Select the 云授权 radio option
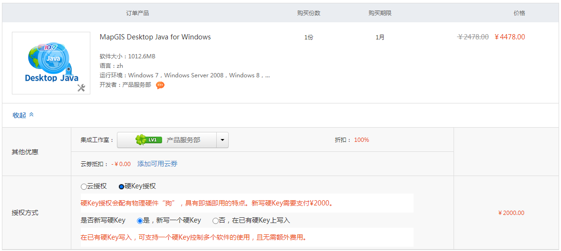The width and height of the screenshot is (561, 251). (x=83, y=186)
